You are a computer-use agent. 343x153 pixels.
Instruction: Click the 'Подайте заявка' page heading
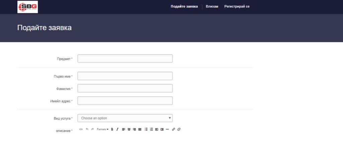45,28
